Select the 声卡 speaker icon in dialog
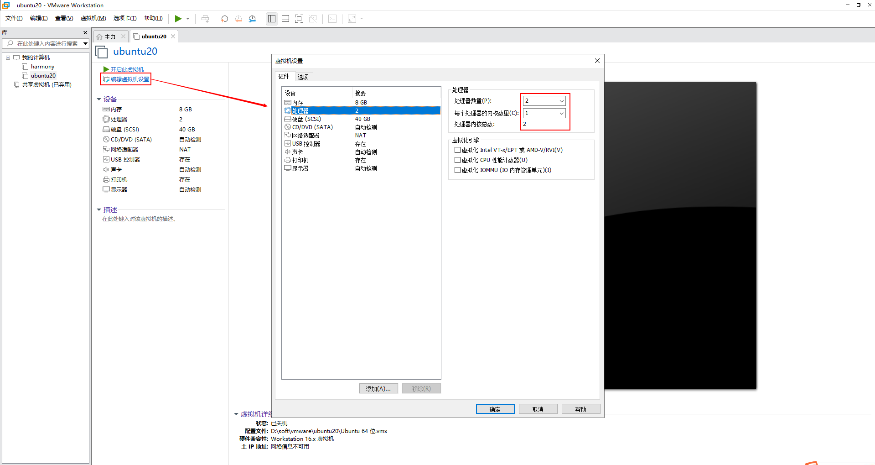 [288, 152]
